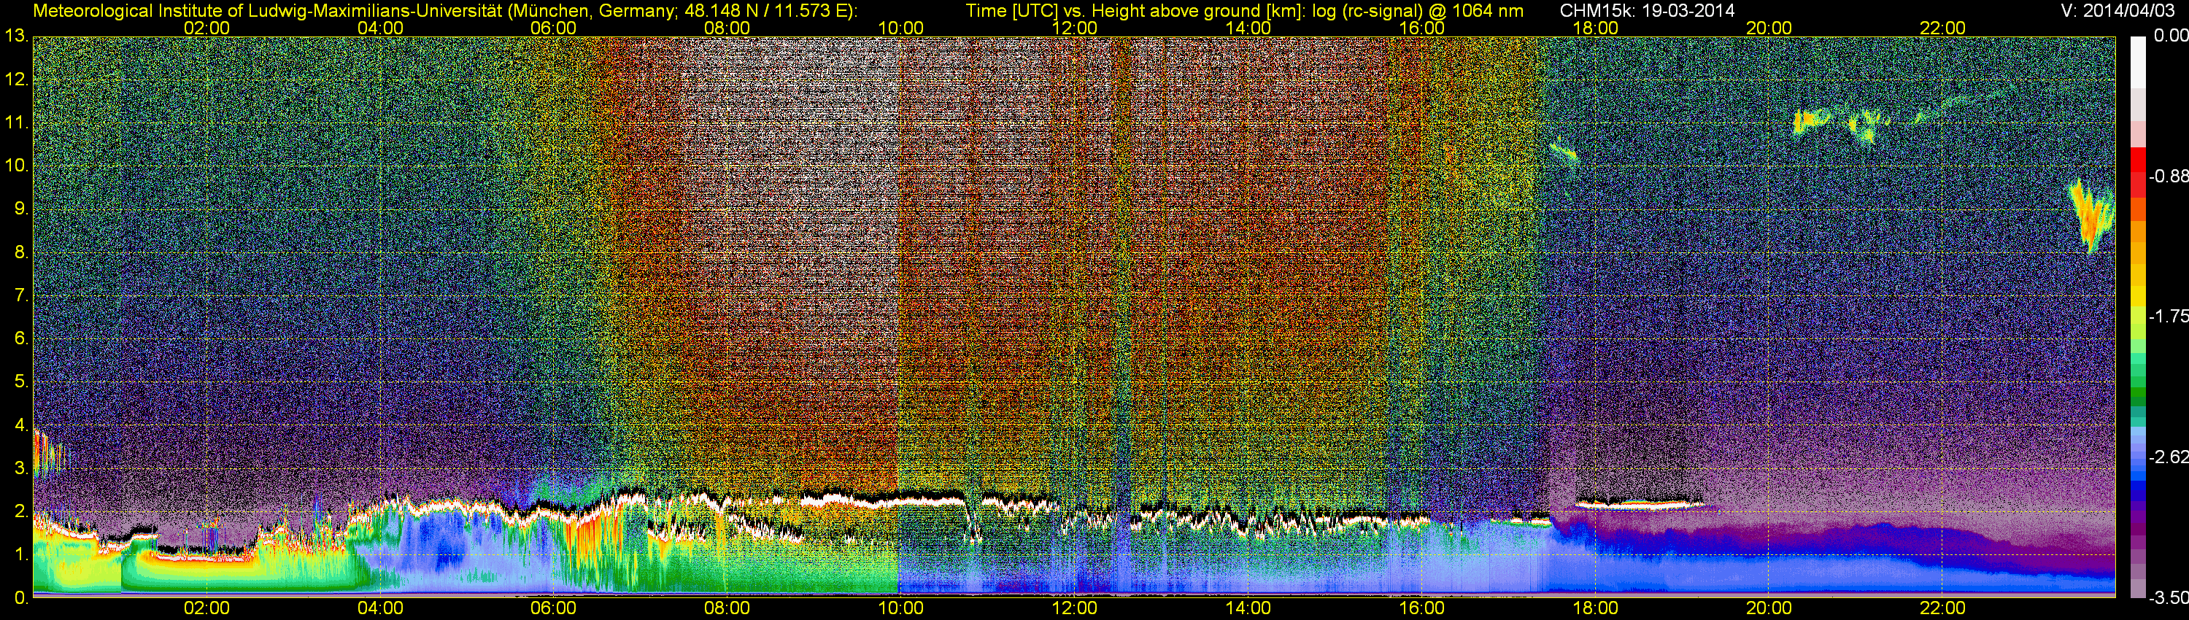Click the institute name in the plot title
This screenshot has height=620, width=2189.
coord(266,10)
